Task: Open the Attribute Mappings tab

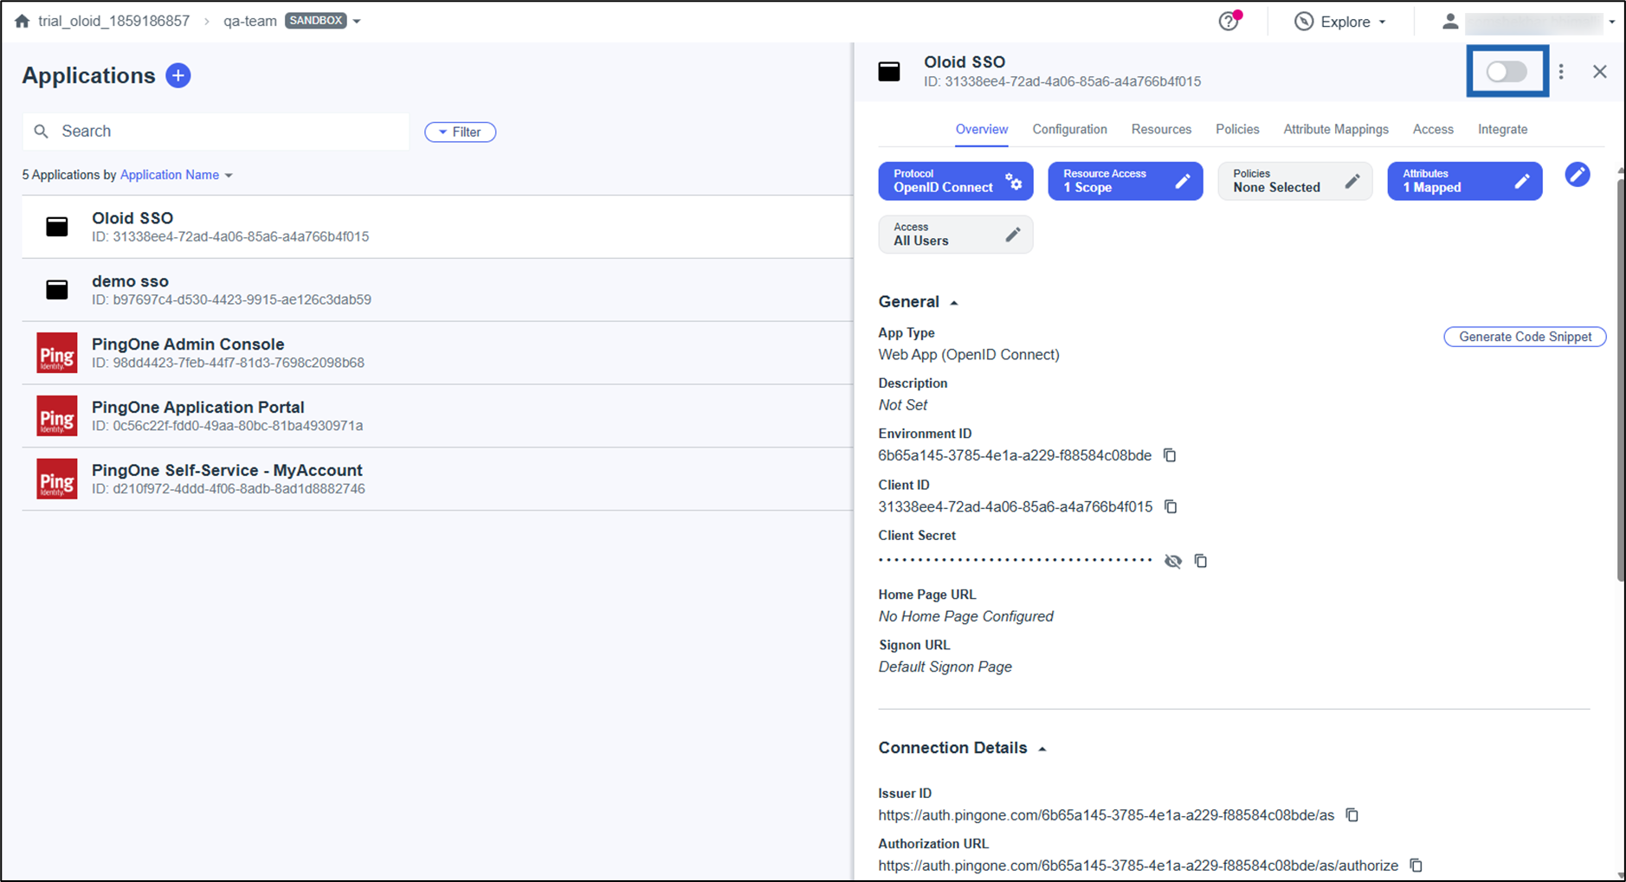Action: (1336, 129)
